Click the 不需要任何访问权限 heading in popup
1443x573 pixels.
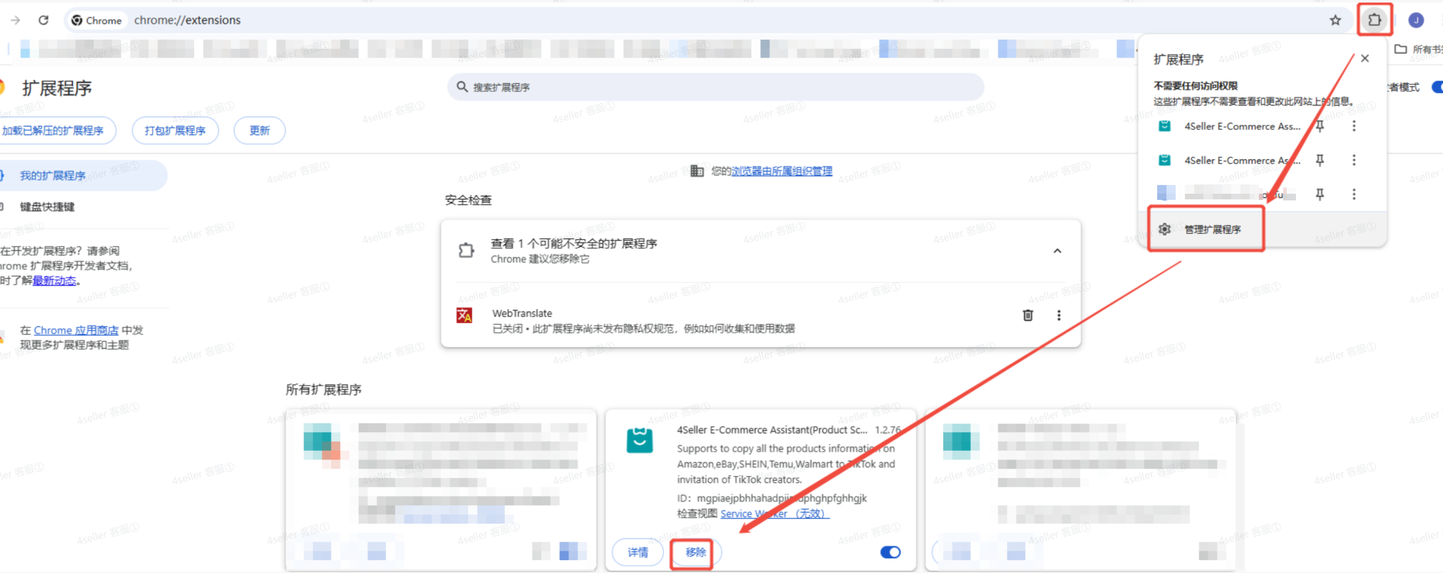click(x=1195, y=86)
